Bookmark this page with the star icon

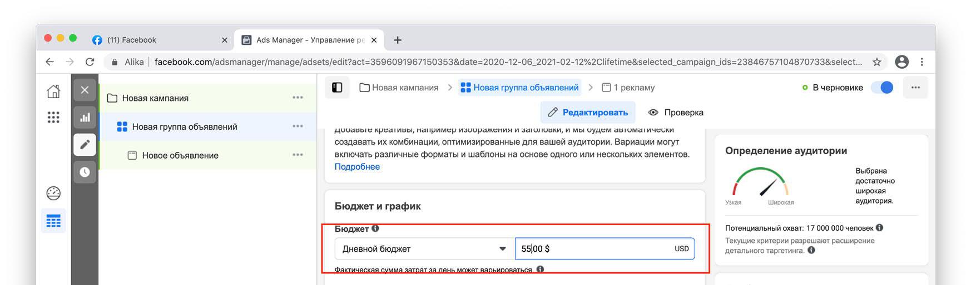coord(877,62)
